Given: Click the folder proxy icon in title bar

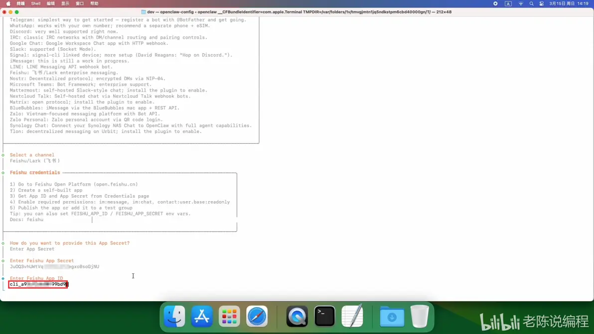Looking at the screenshot, I should click(144, 12).
